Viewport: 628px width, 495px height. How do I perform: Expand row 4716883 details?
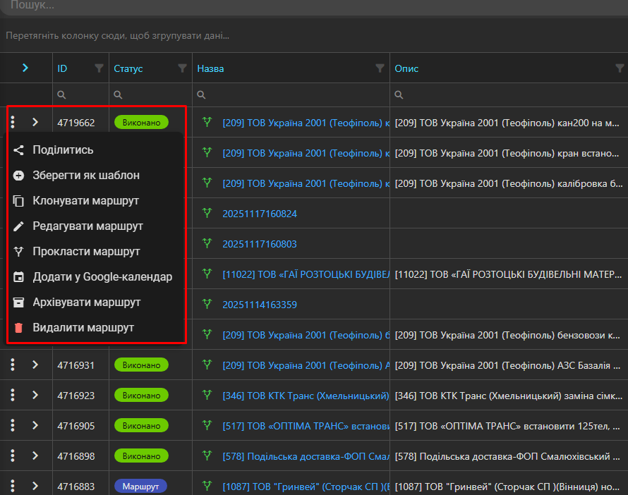[35, 486]
